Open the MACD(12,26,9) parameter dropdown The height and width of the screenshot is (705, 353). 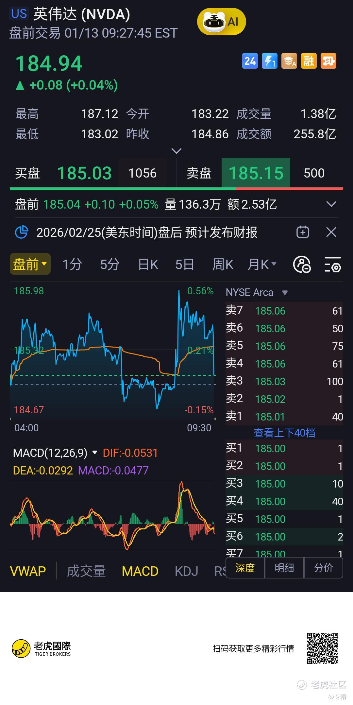click(x=55, y=453)
